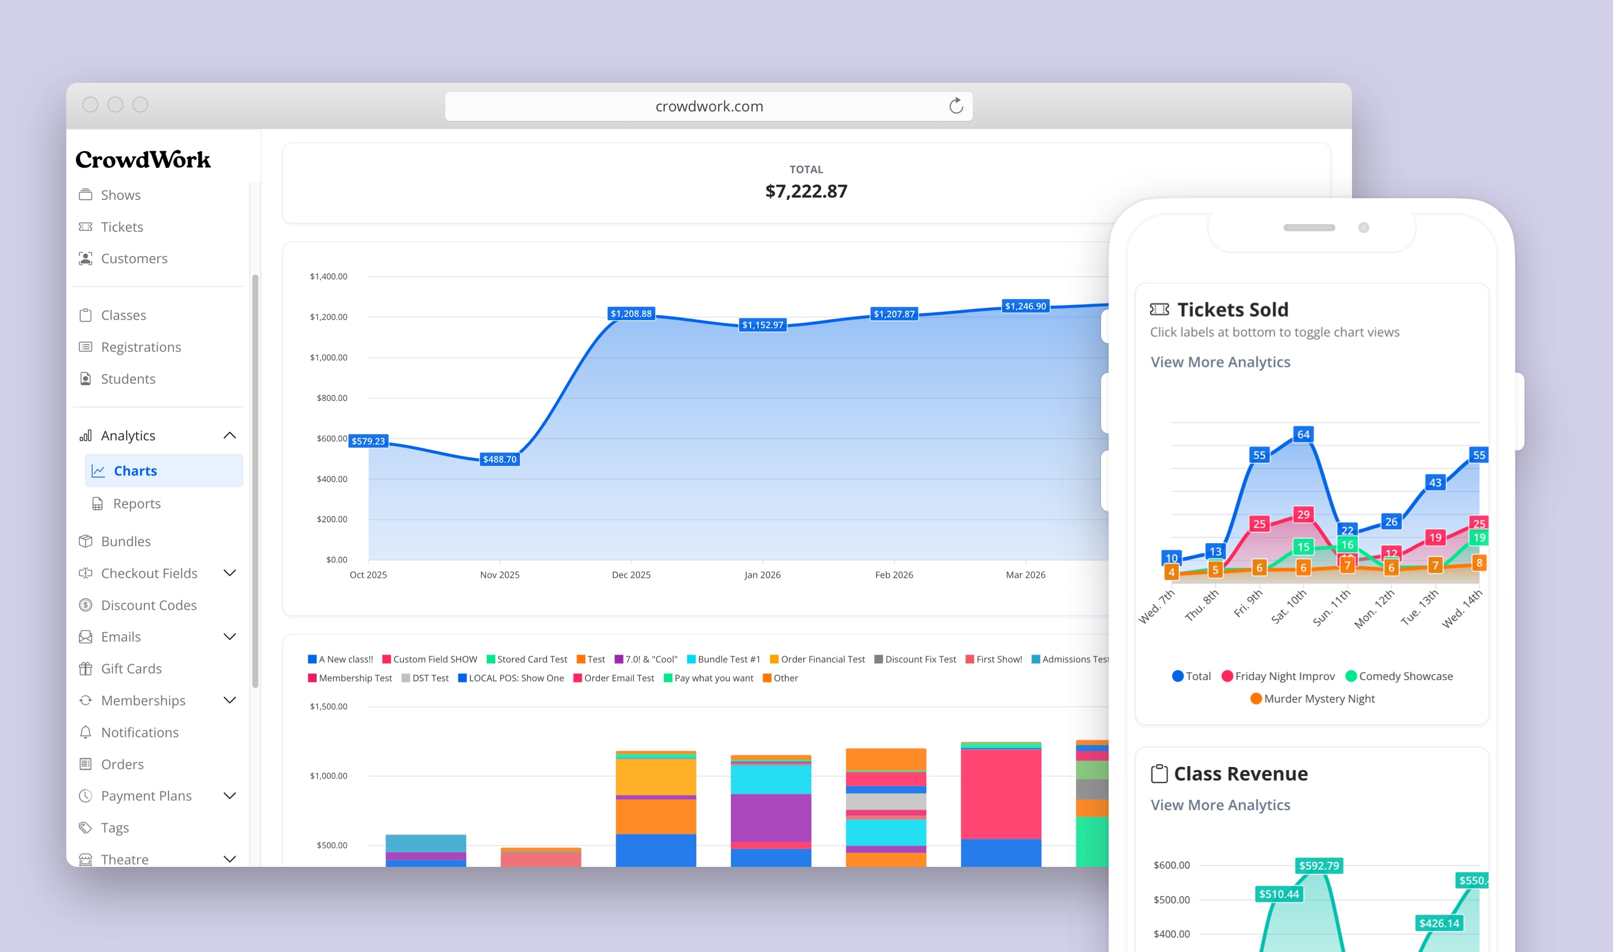Screen dimensions: 1613x952
Task: Click View More Analytics under Class Revenue
Action: pyautogui.click(x=1220, y=805)
